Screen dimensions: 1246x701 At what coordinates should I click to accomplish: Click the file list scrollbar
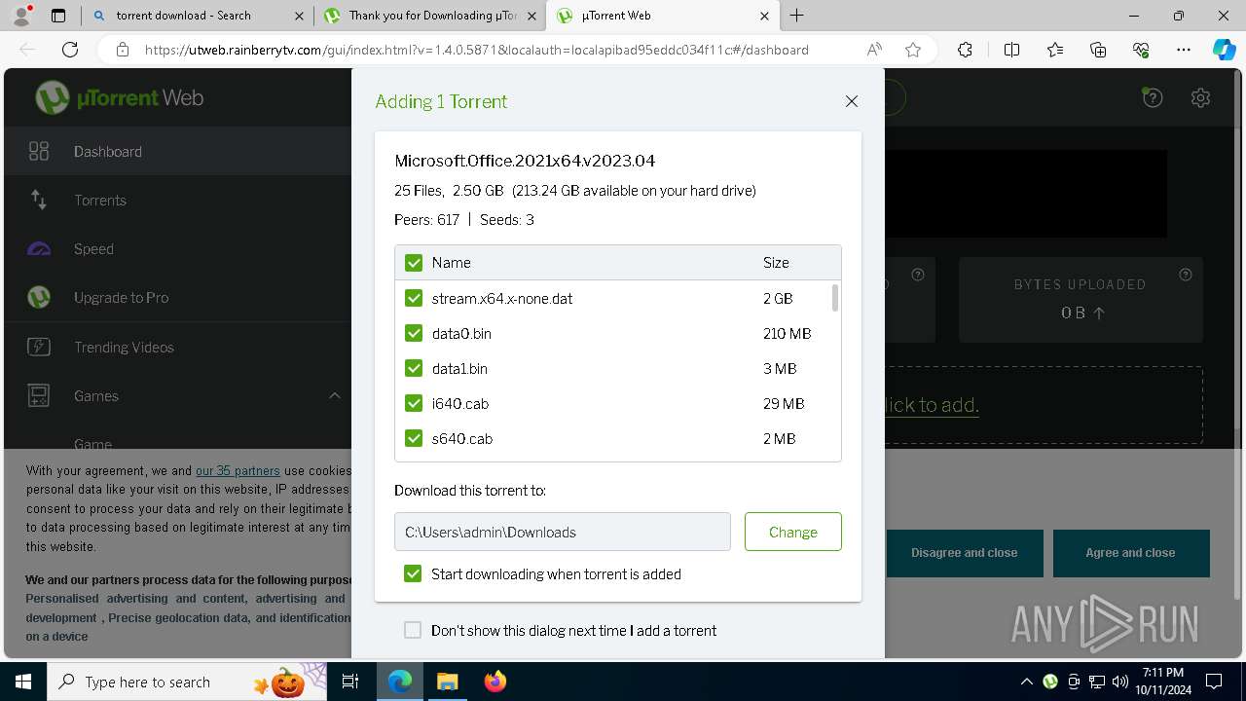pyautogui.click(x=835, y=297)
